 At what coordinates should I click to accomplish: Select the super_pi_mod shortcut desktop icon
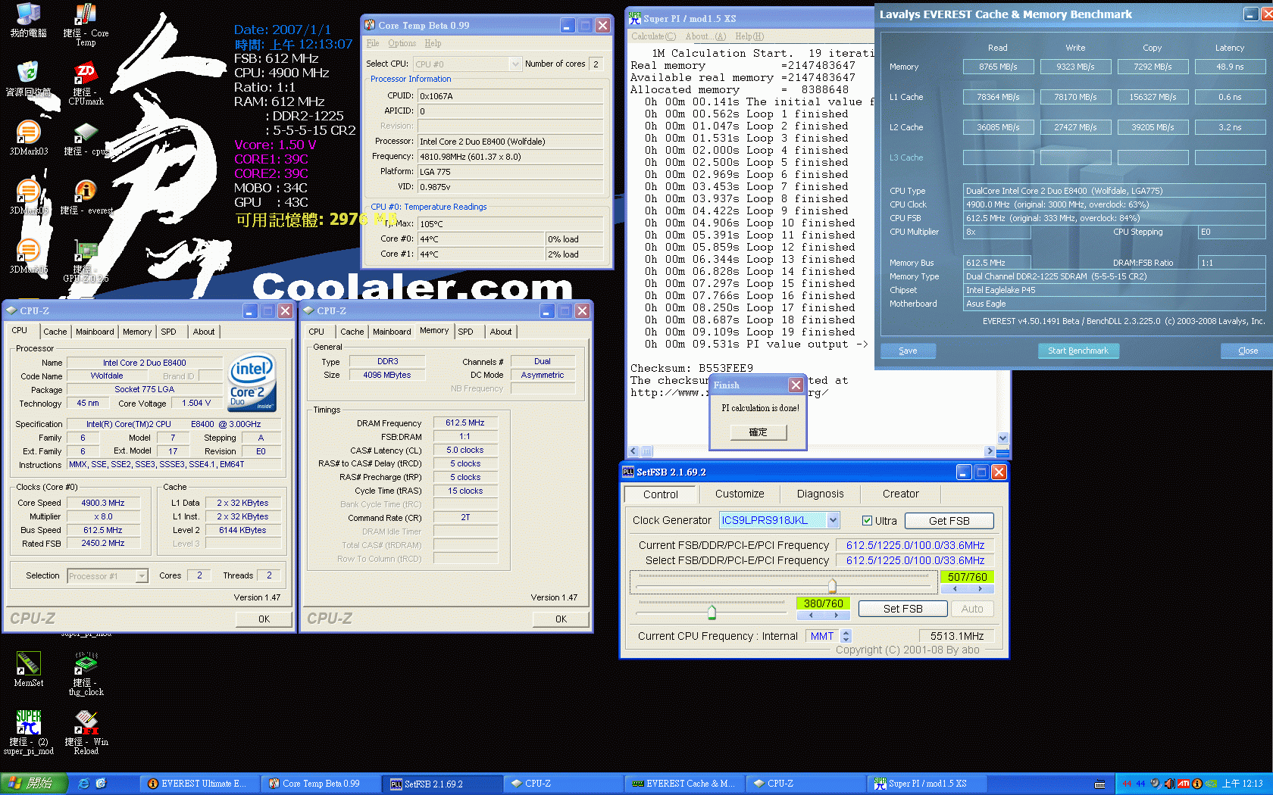[x=28, y=732]
